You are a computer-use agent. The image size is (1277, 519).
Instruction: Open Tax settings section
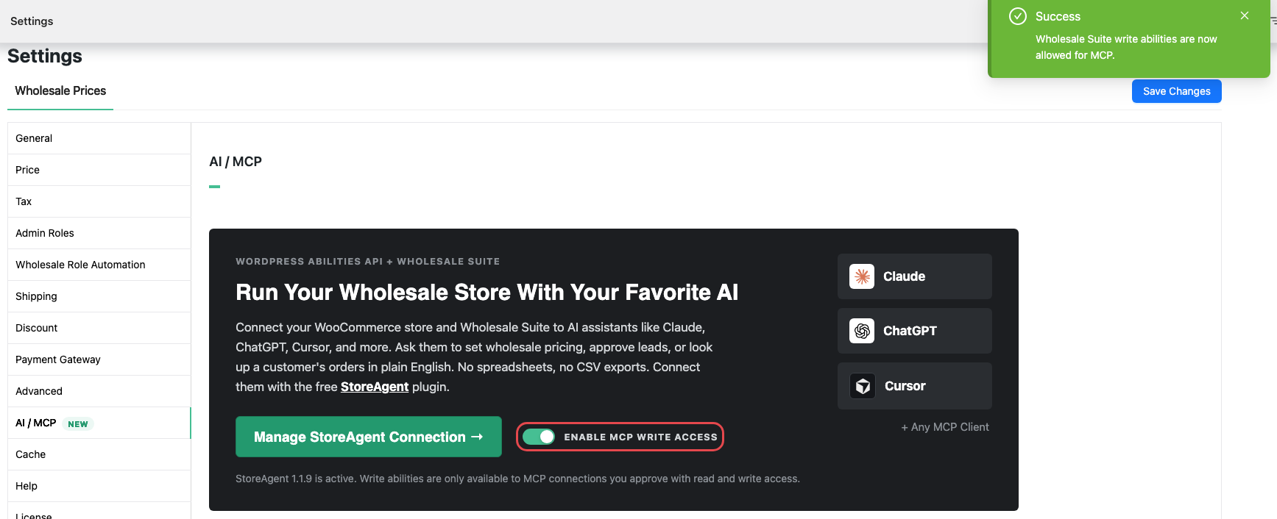(99, 201)
